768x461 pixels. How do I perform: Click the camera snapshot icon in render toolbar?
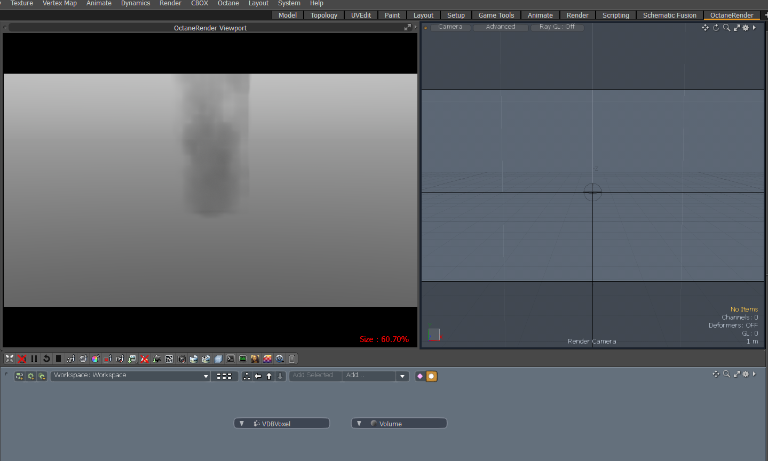[x=181, y=359]
